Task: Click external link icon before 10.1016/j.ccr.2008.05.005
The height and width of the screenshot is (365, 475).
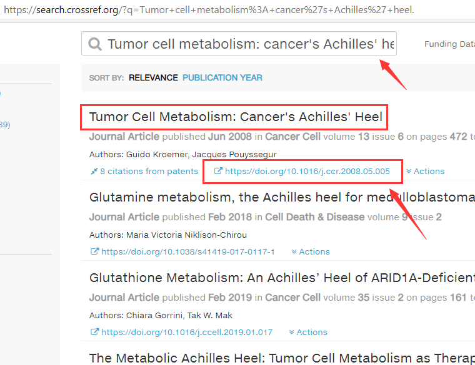Action: pos(218,172)
